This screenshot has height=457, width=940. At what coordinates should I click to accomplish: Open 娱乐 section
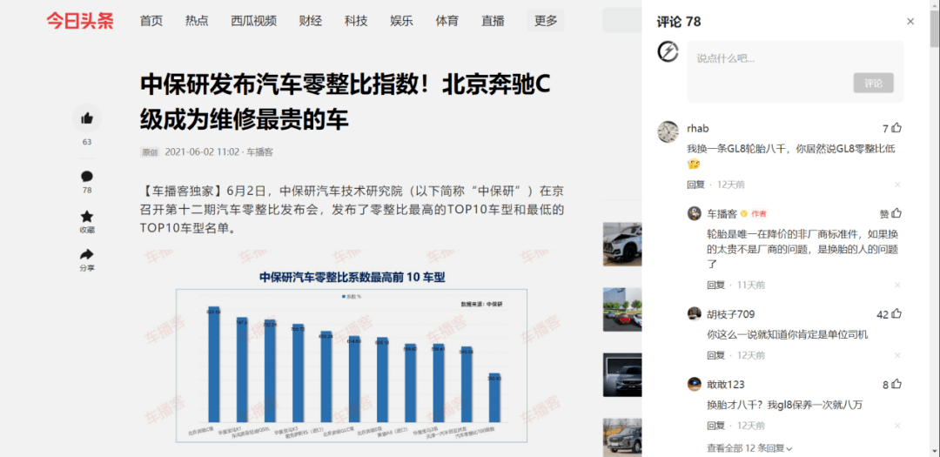pos(401,21)
